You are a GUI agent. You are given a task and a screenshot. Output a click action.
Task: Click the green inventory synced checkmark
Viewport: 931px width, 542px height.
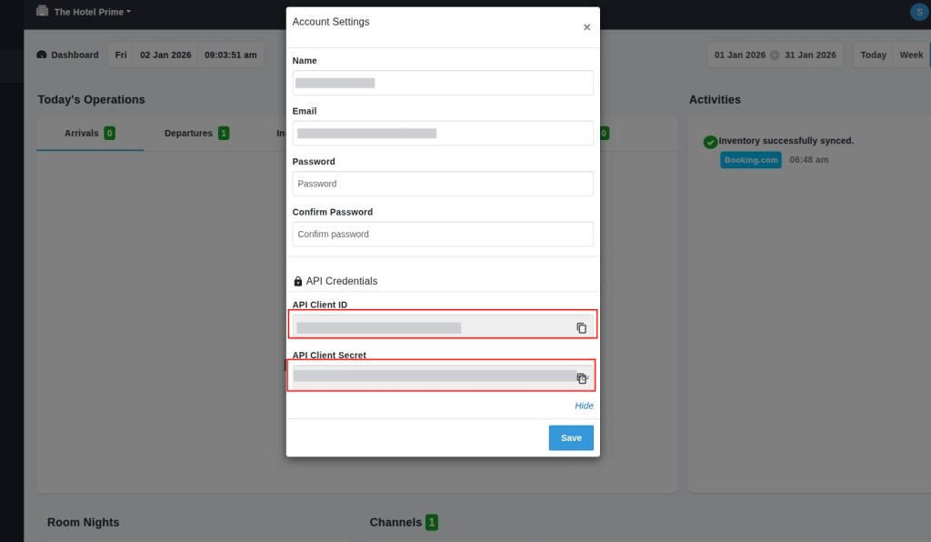point(711,142)
